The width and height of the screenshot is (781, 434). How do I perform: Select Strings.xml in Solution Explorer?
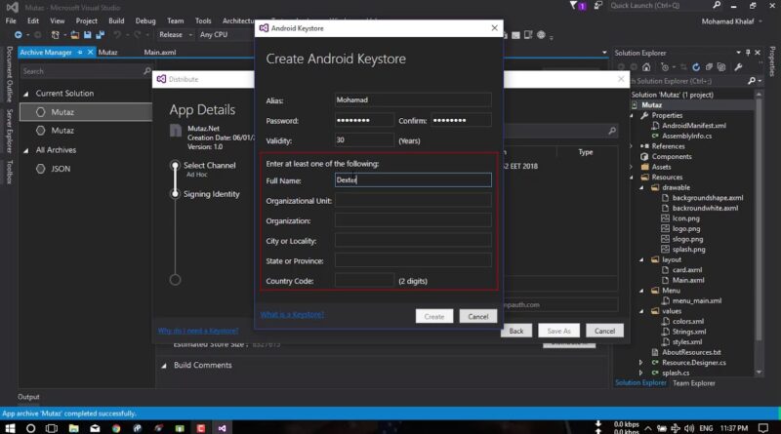click(x=689, y=332)
